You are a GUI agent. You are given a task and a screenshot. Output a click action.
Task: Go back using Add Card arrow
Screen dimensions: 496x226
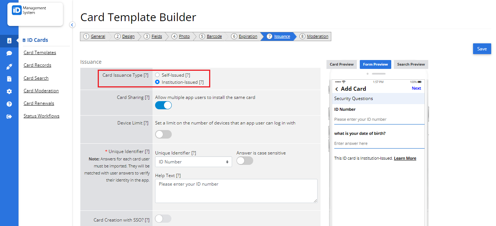(x=336, y=89)
